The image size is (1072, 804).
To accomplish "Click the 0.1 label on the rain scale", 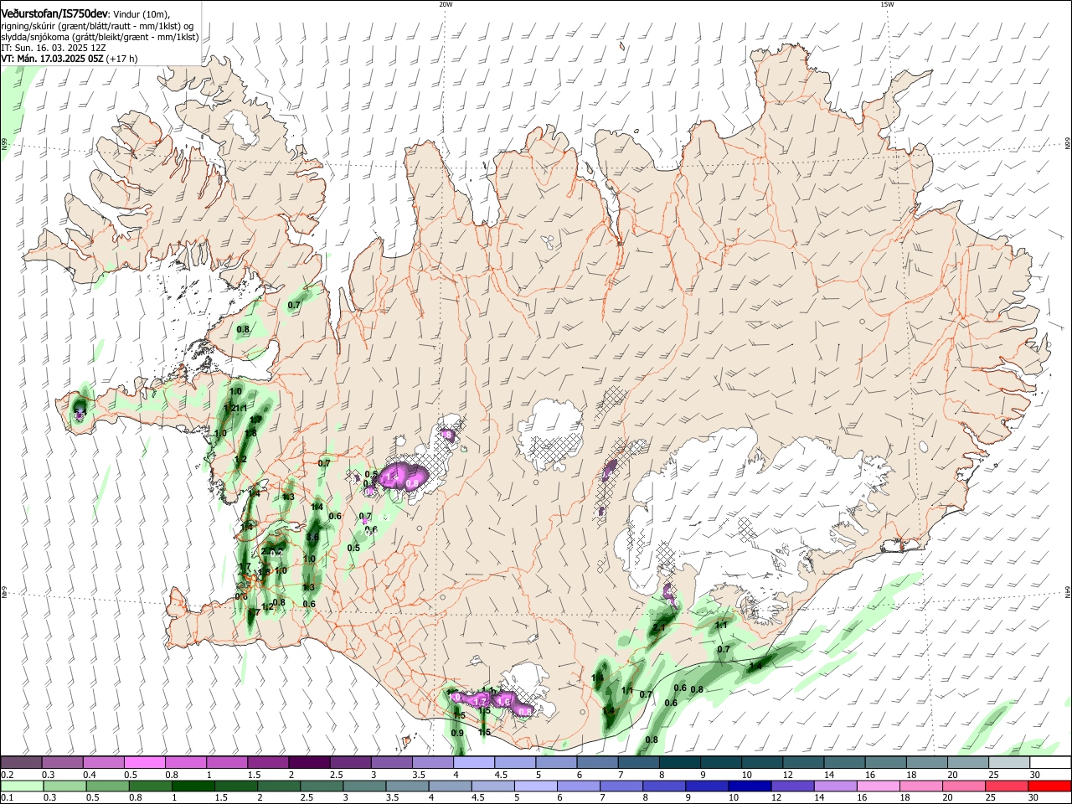I will click(6, 799).
